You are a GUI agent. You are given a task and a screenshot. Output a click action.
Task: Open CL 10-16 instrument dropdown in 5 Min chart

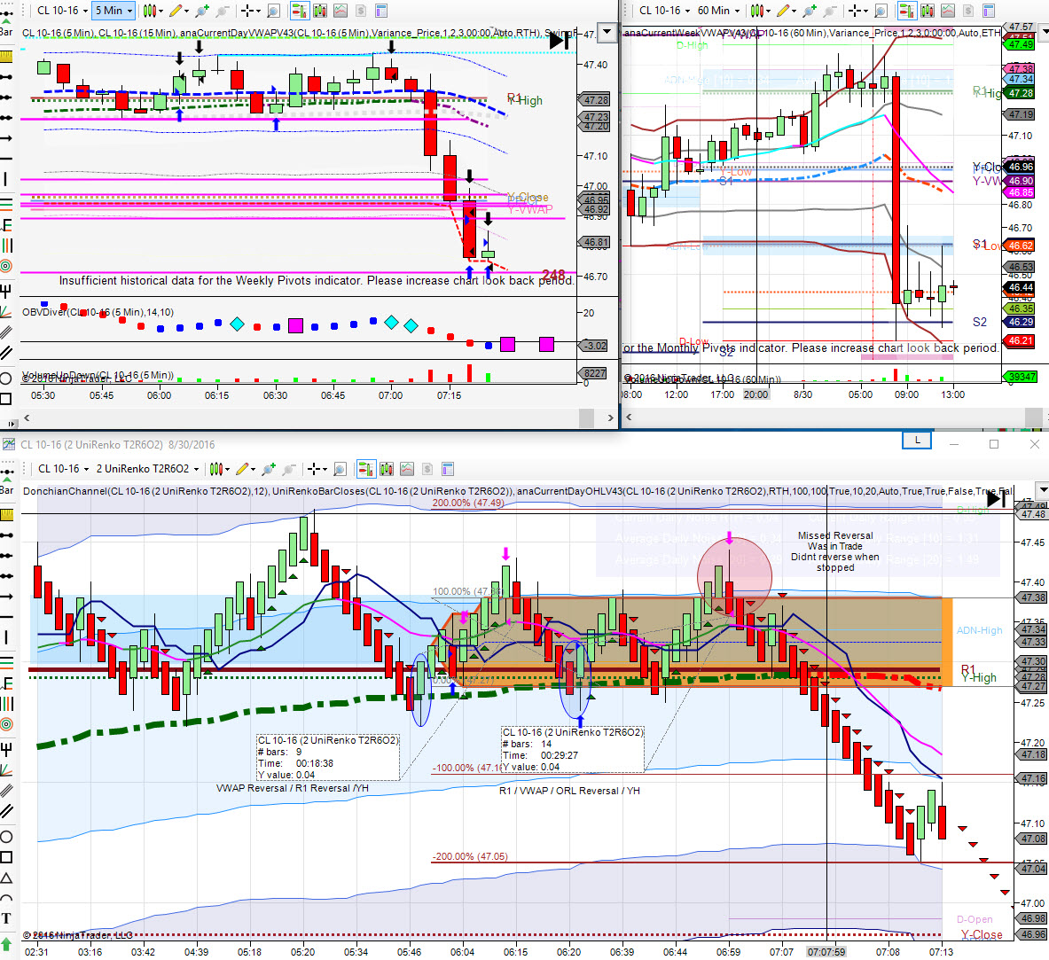point(62,11)
